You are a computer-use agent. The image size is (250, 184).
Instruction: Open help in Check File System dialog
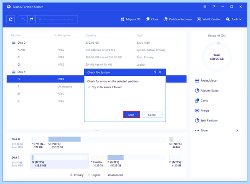[x=155, y=72]
